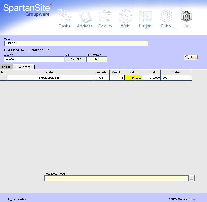Click the Docum link label
Screen dimensions: 207x202
coord(105,26)
